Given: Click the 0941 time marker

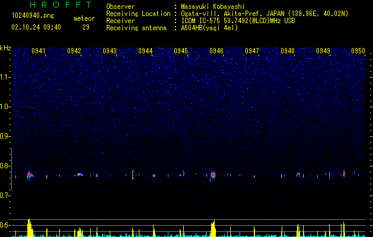Looking at the screenshot, I should pos(39,51).
